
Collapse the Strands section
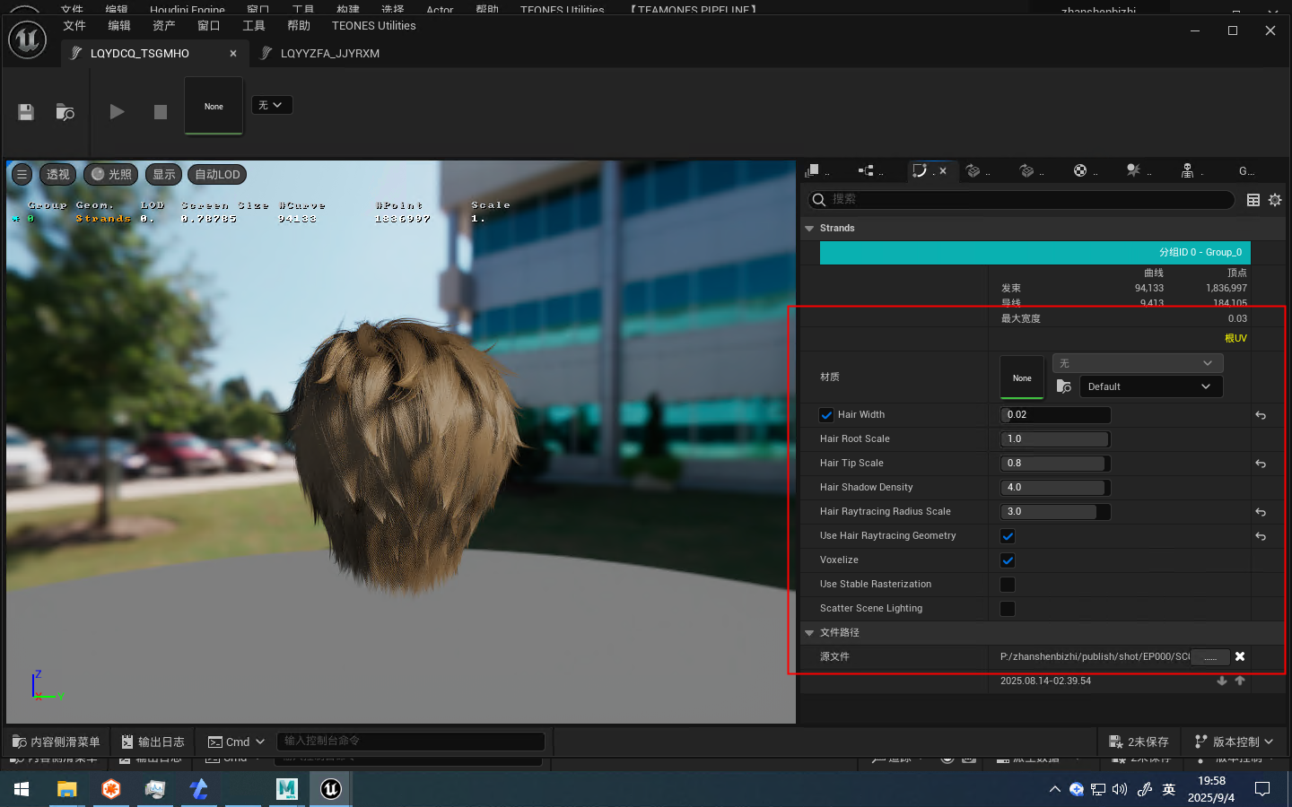click(809, 229)
